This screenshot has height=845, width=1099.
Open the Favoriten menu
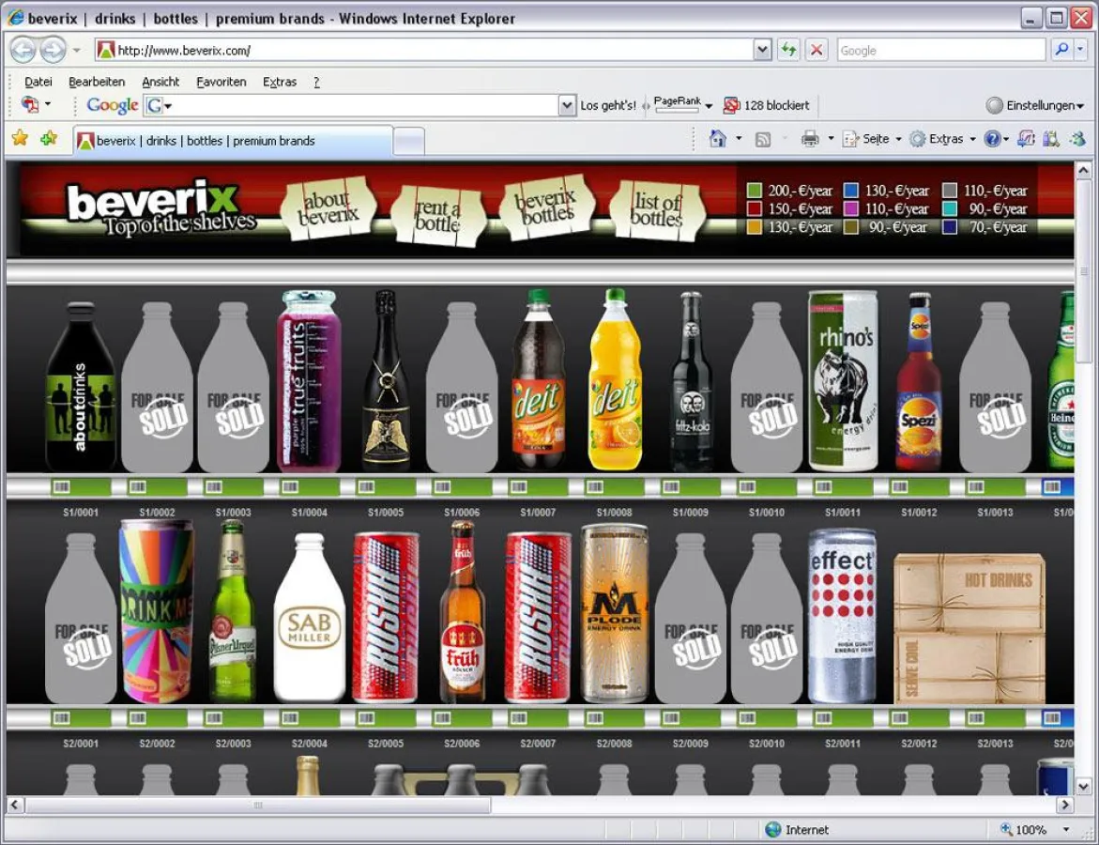221,82
